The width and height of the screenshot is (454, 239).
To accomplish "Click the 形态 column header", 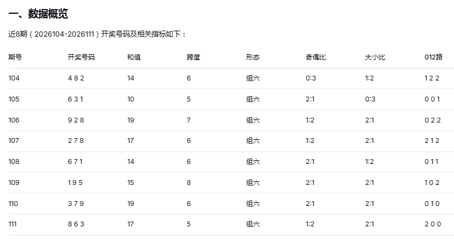I will click(x=253, y=57).
